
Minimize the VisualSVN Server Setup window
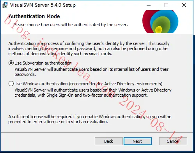click(149, 5)
